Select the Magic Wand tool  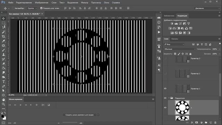coord(3,32)
